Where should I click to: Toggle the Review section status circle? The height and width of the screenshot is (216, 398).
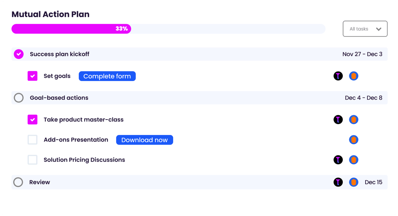[x=18, y=182]
